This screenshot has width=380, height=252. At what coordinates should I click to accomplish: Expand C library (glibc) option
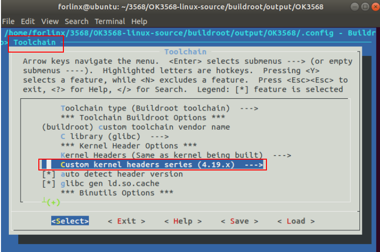[115, 136]
